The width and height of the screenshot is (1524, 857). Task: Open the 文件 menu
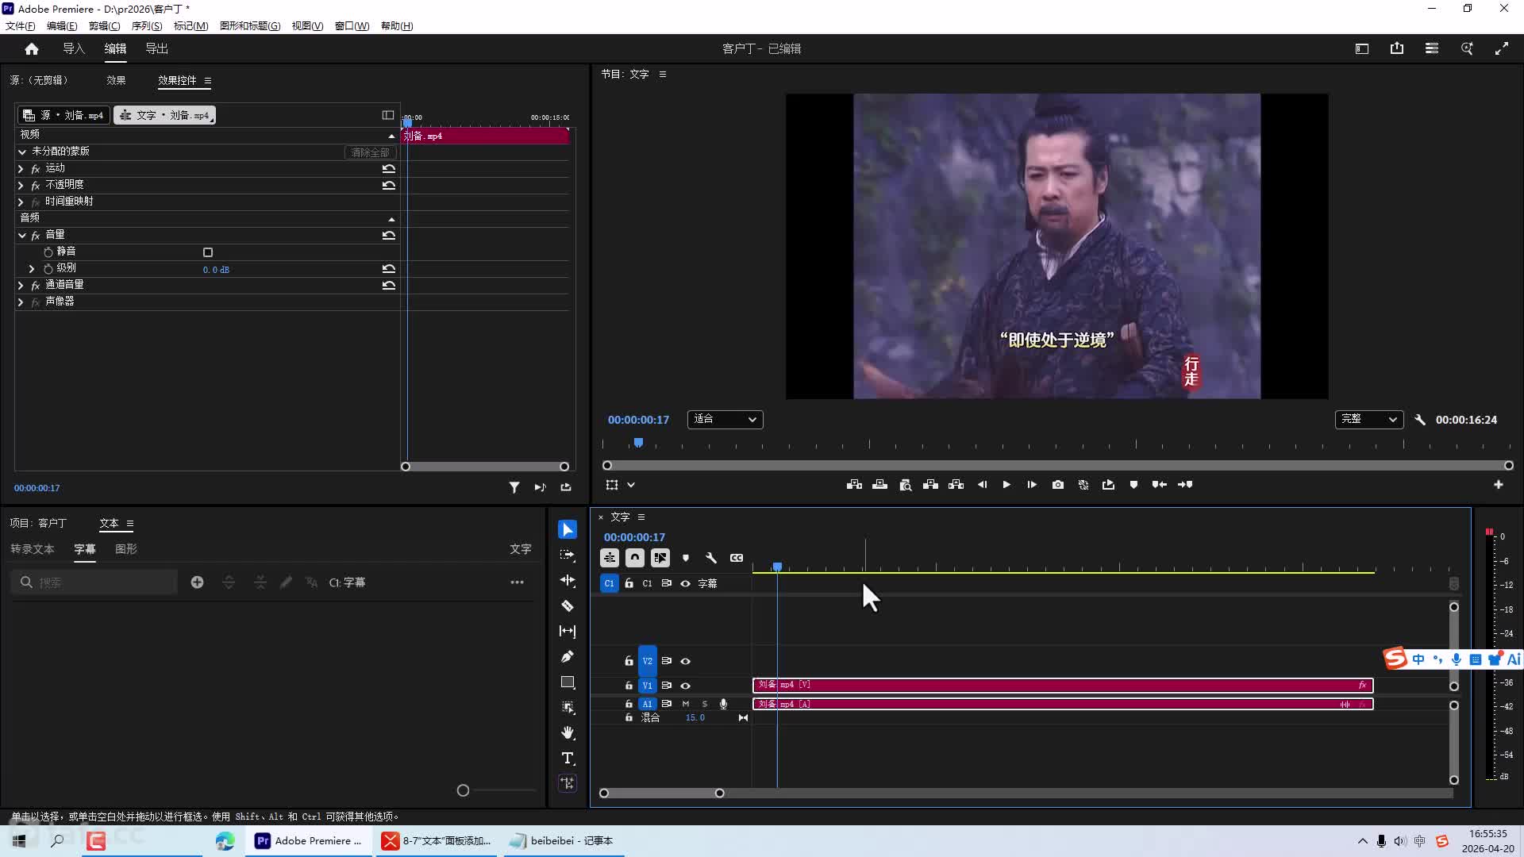[x=20, y=26]
